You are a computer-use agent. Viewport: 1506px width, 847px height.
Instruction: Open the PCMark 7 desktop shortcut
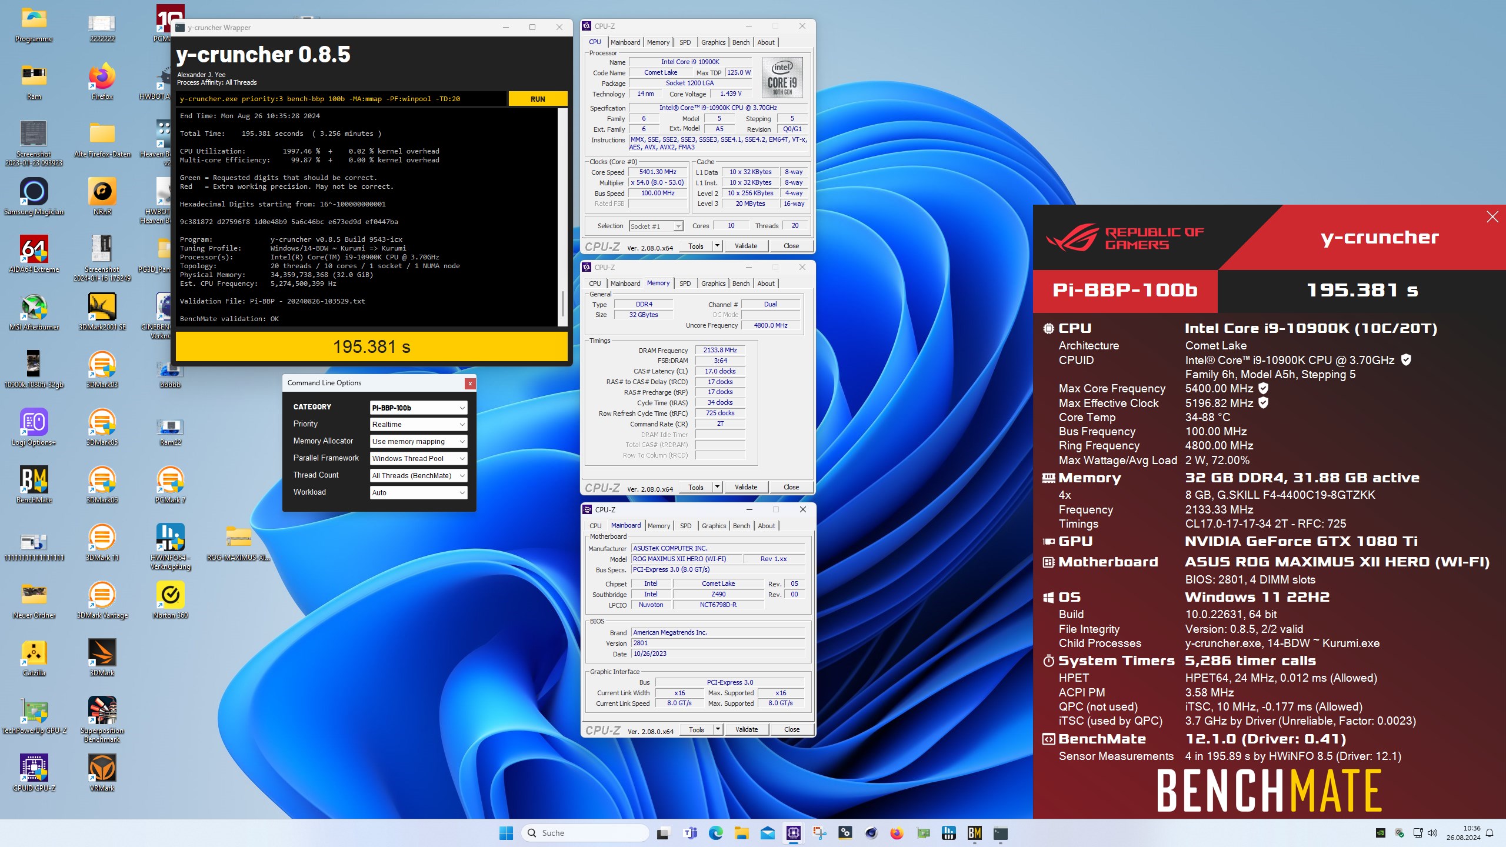click(x=171, y=485)
